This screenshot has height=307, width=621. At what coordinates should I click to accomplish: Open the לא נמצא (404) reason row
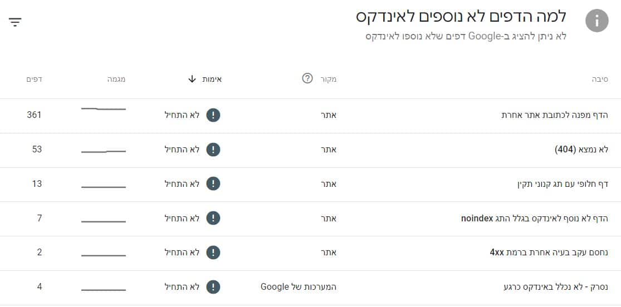tap(311, 150)
